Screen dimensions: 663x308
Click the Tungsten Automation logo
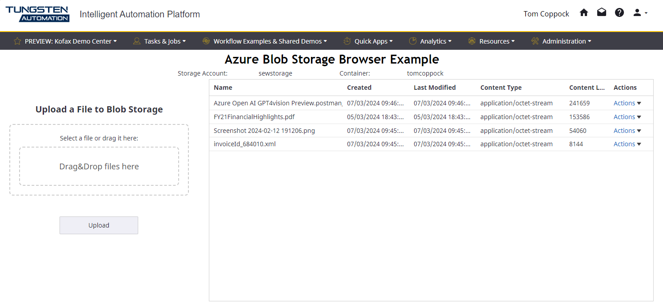[37, 14]
